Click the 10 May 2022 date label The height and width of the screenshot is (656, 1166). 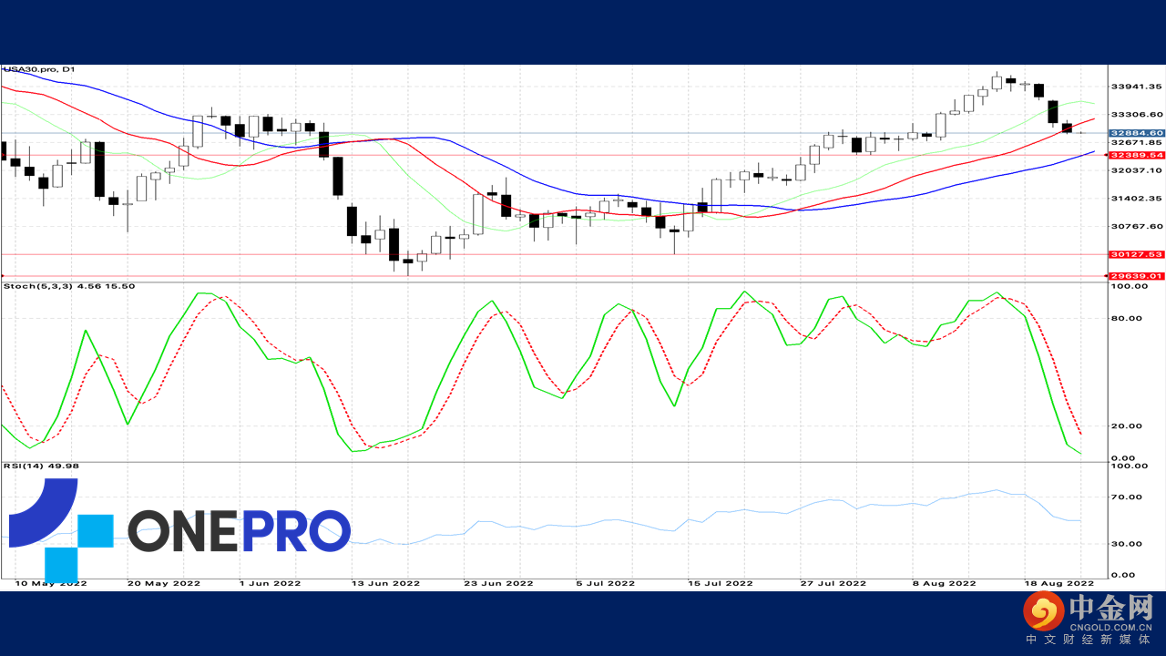(x=51, y=583)
